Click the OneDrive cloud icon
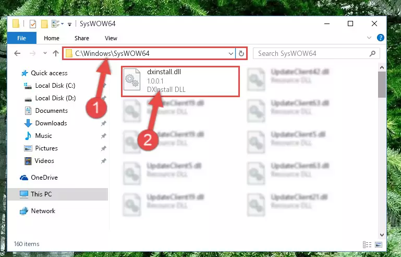This screenshot has width=401, height=257. click(24, 178)
